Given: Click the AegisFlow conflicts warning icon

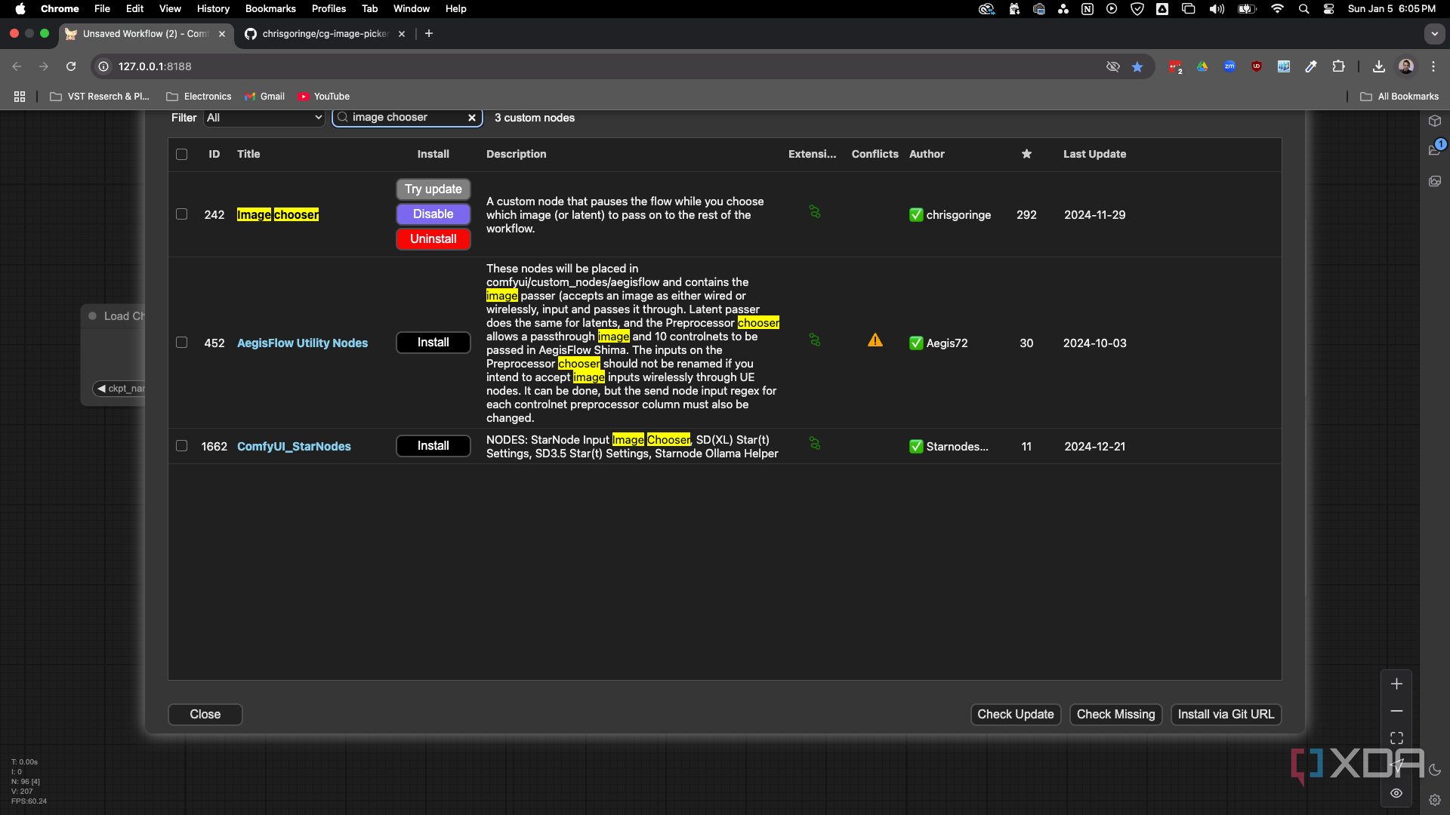Looking at the screenshot, I should (875, 340).
